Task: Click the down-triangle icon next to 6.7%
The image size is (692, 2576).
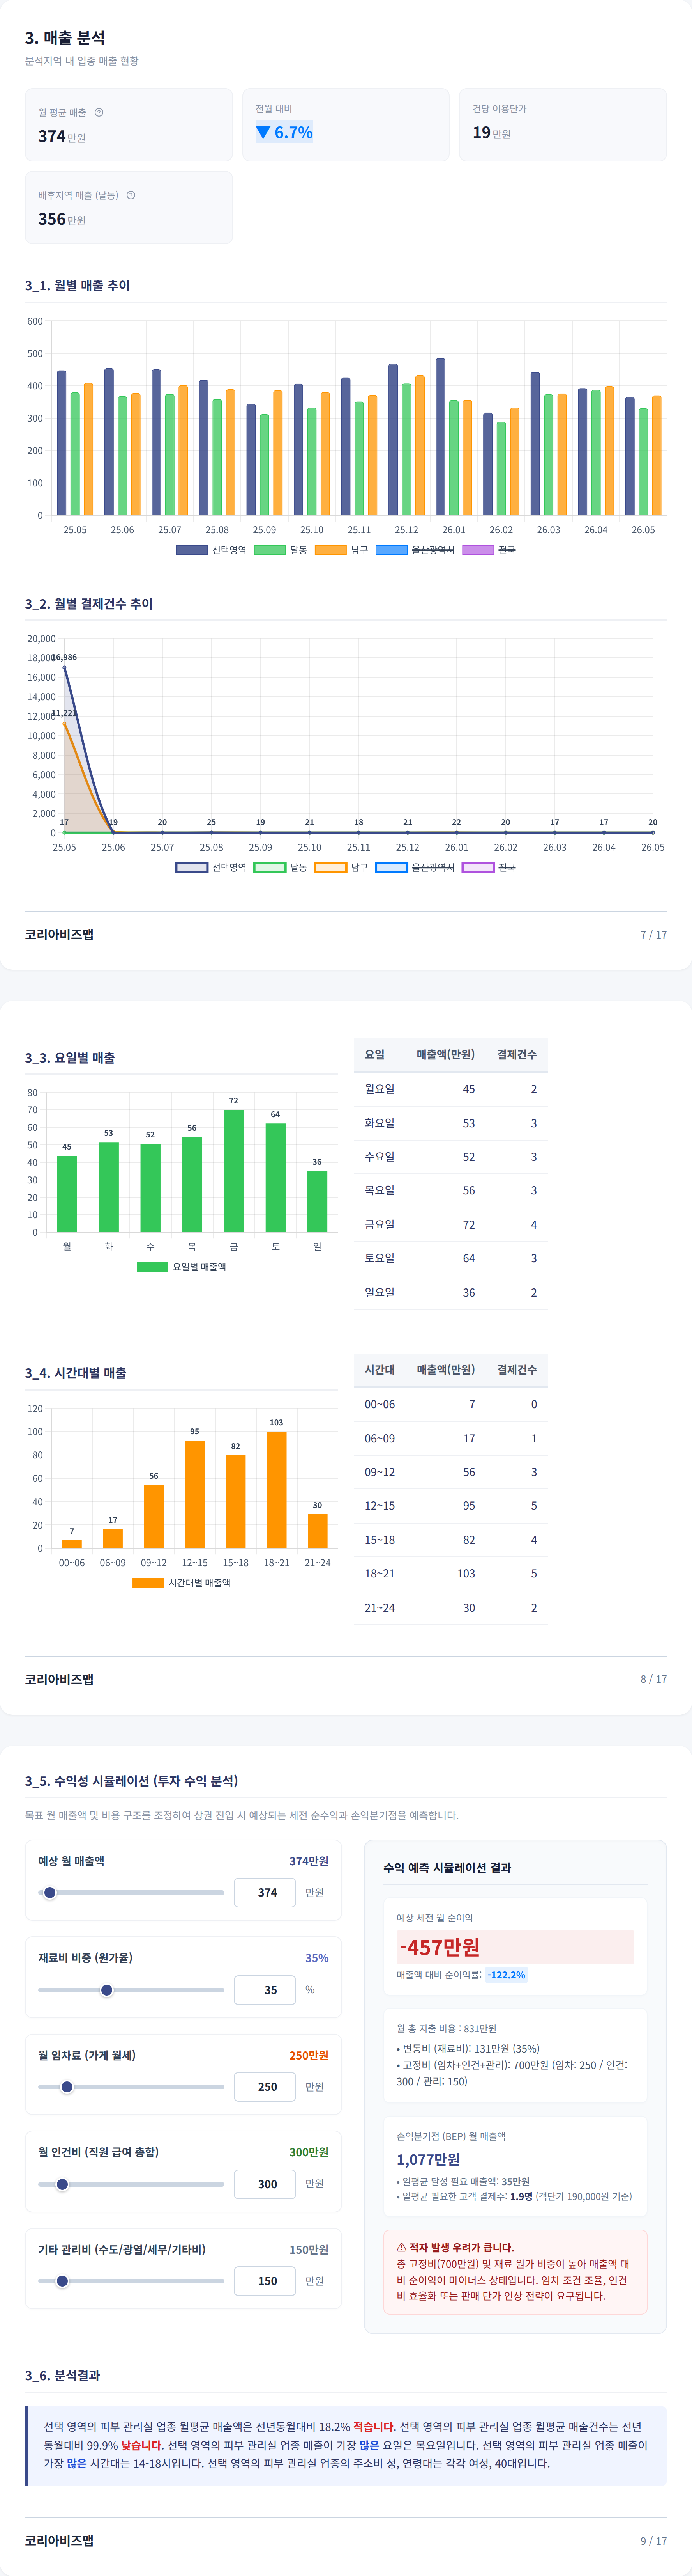Action: [264, 132]
